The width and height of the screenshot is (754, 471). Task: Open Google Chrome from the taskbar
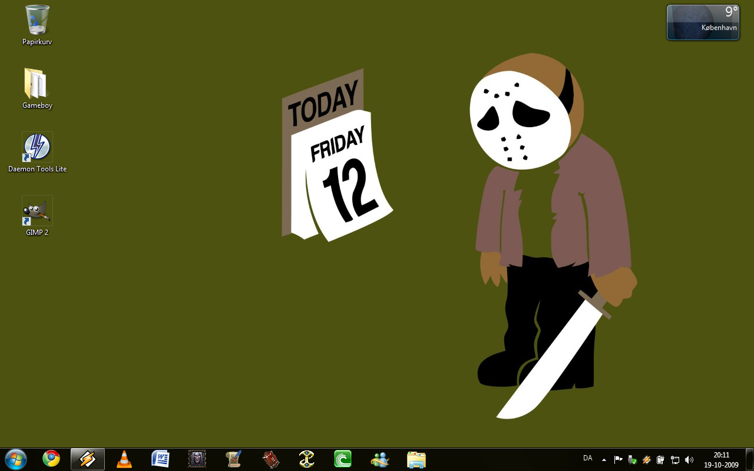(51, 459)
